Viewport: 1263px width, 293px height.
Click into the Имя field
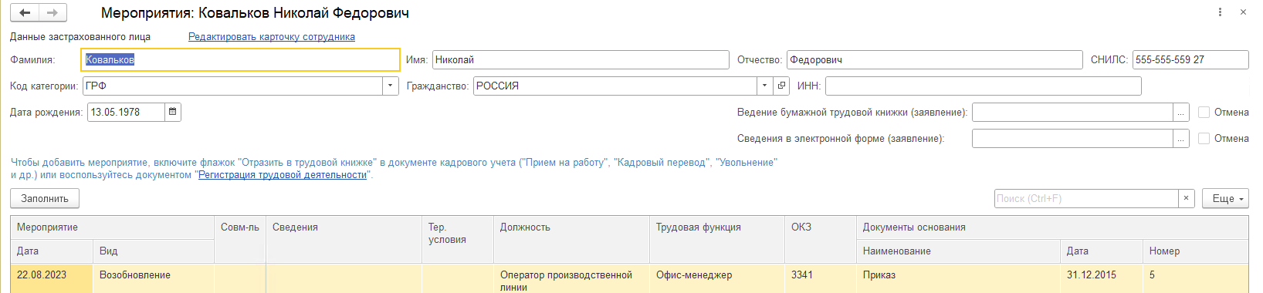click(x=581, y=59)
